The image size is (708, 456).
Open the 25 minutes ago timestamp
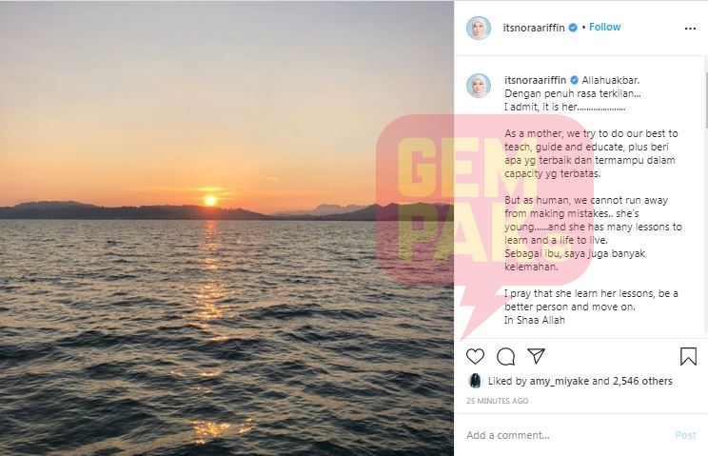pos(497,401)
